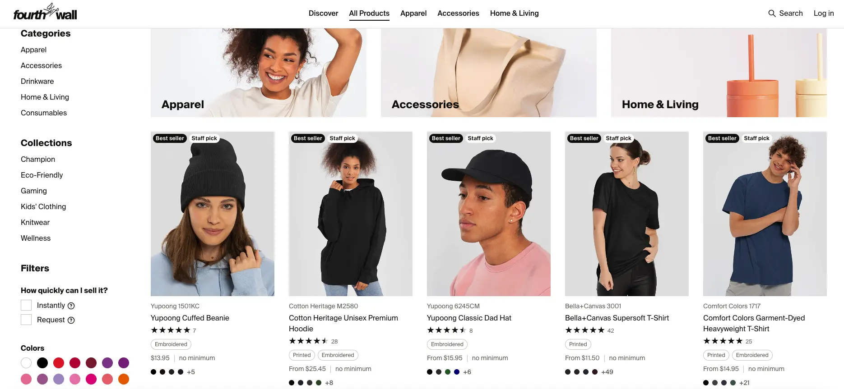Open the Knitwear collection
Screen dimensions: 844x389
tap(35, 222)
